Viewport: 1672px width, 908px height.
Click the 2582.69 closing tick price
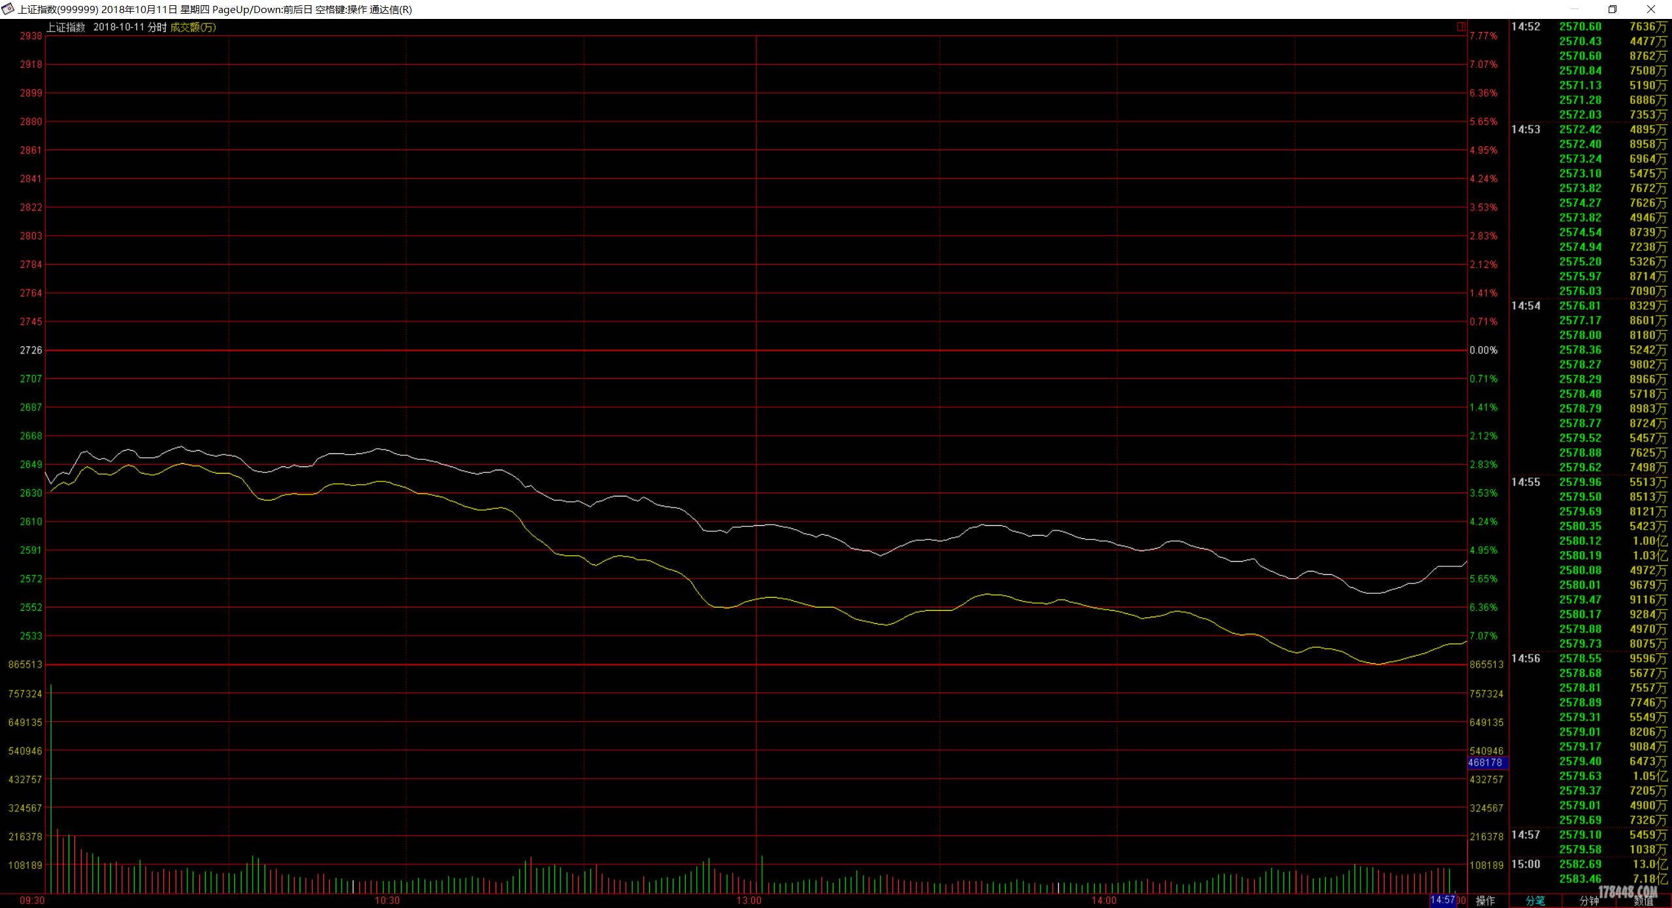[1581, 864]
